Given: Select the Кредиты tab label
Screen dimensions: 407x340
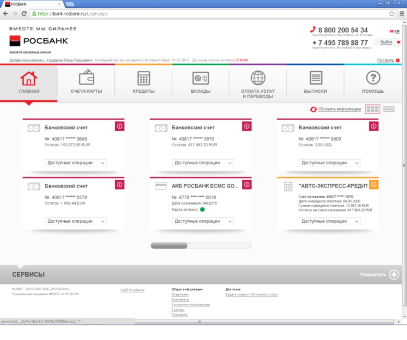Looking at the screenshot, I should coord(144,91).
